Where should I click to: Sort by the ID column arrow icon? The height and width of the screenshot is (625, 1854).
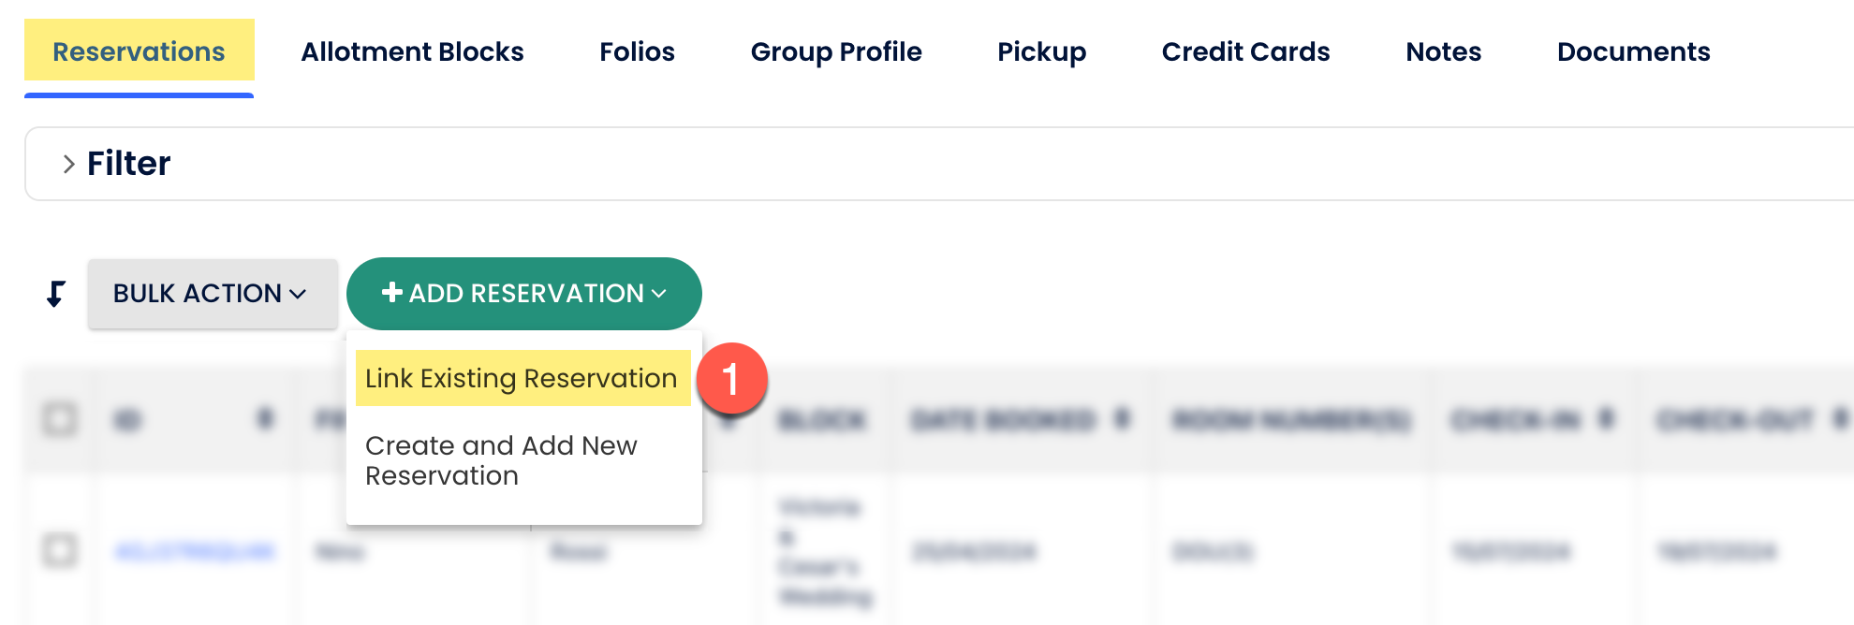pos(266,419)
